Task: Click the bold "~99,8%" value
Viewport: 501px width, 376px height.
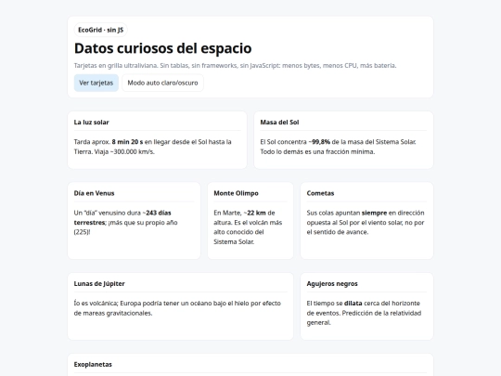Action: [319, 142]
